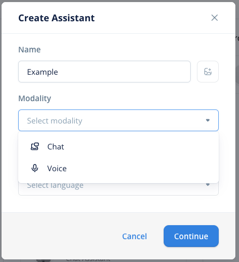Open the Select modality combo box
The image size is (239, 262).
118,120
